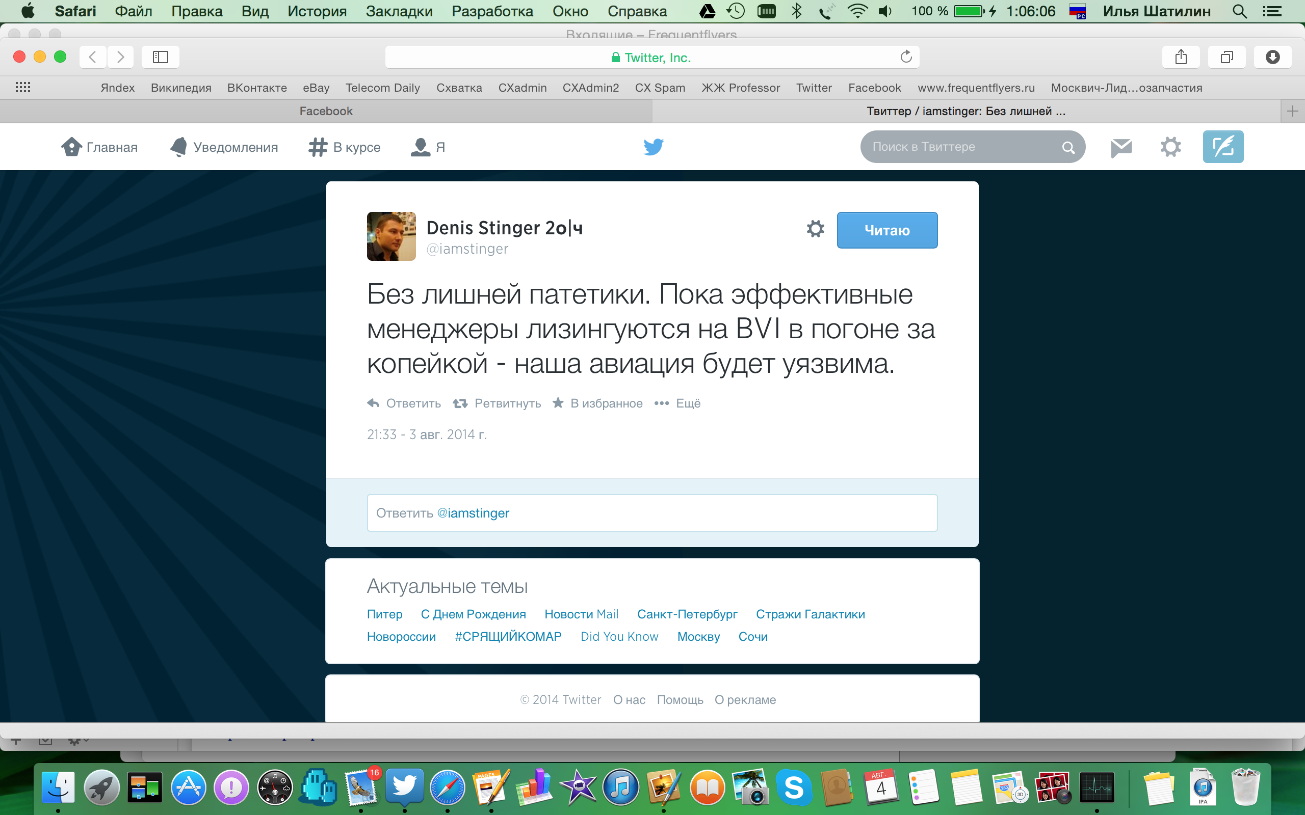Open Помощь footer link
This screenshot has width=1305, height=815.
point(680,700)
